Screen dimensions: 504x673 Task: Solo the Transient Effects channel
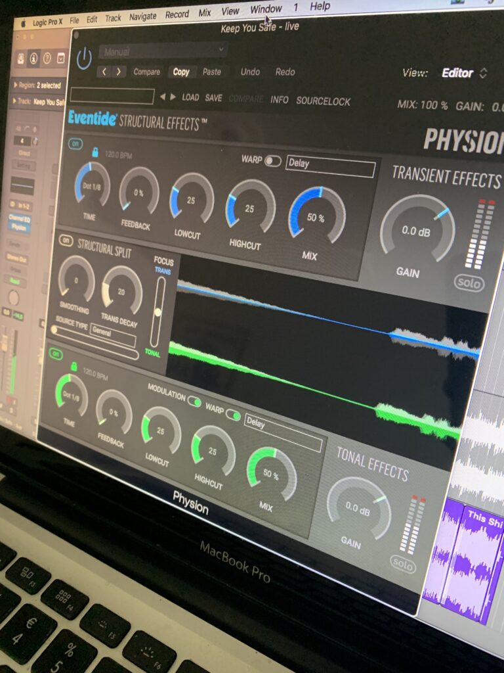click(469, 283)
